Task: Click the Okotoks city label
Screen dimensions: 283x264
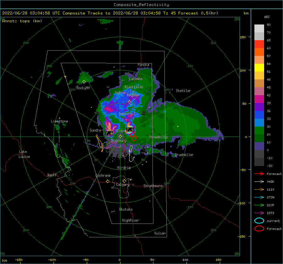Action: pos(126,209)
